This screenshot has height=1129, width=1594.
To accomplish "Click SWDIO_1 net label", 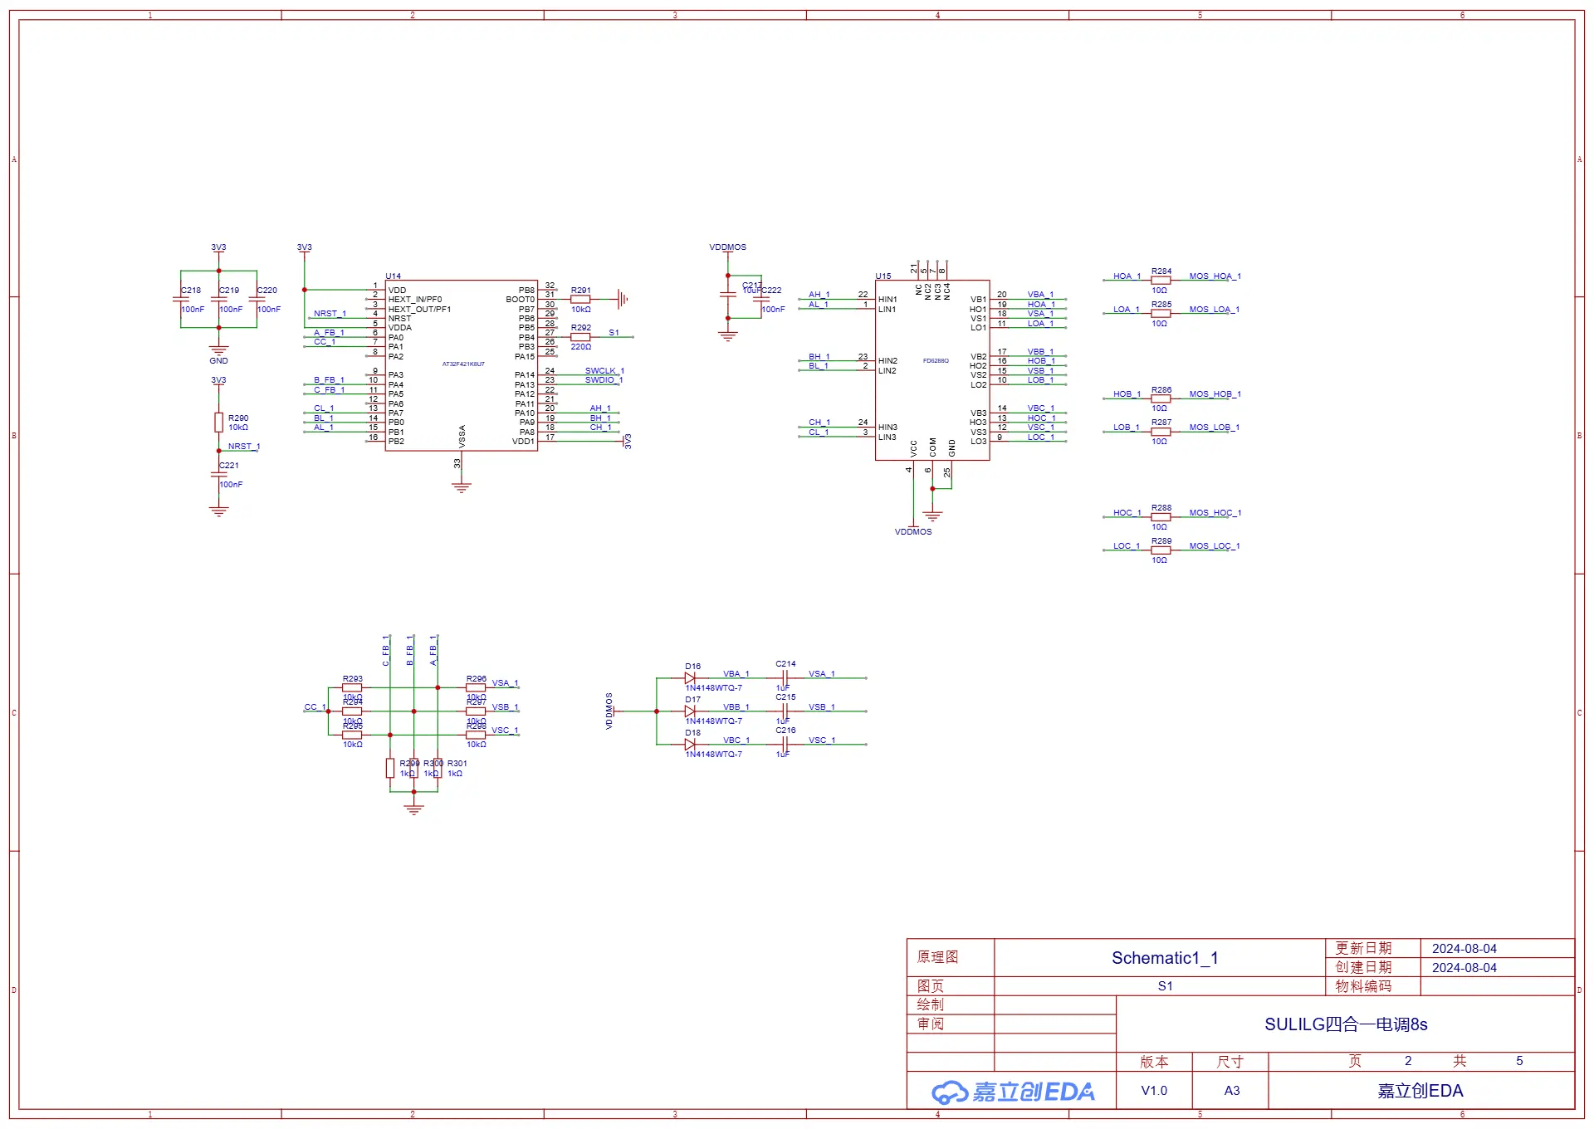I will 604,380.
